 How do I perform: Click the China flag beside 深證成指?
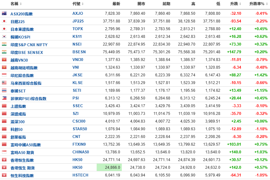(x=4, y=114)
